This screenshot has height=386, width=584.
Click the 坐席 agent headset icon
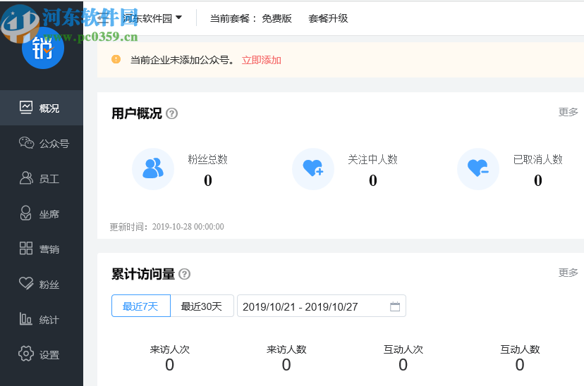[x=25, y=213]
